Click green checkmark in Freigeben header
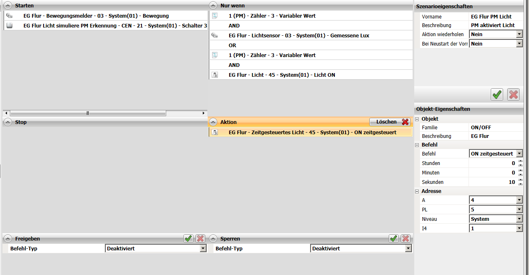Screen dimensions: 529x275 (x=188, y=238)
